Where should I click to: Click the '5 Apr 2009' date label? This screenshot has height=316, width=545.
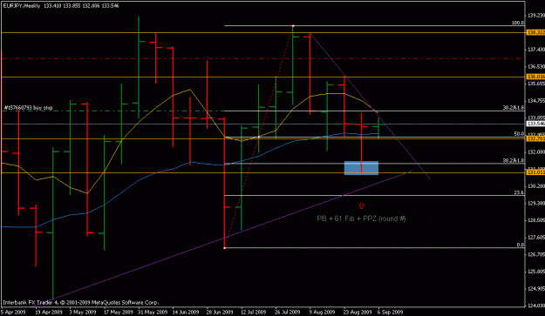coord(14,312)
